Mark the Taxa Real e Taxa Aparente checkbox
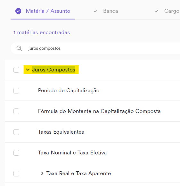Image resolution: width=180 pixels, height=186 pixels. 16,174
